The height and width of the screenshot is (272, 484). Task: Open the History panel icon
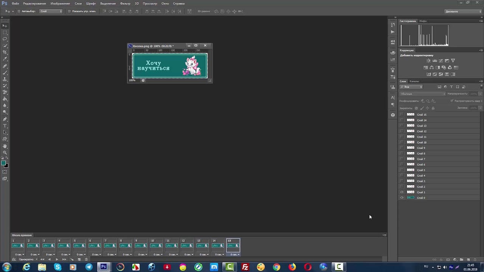click(393, 25)
